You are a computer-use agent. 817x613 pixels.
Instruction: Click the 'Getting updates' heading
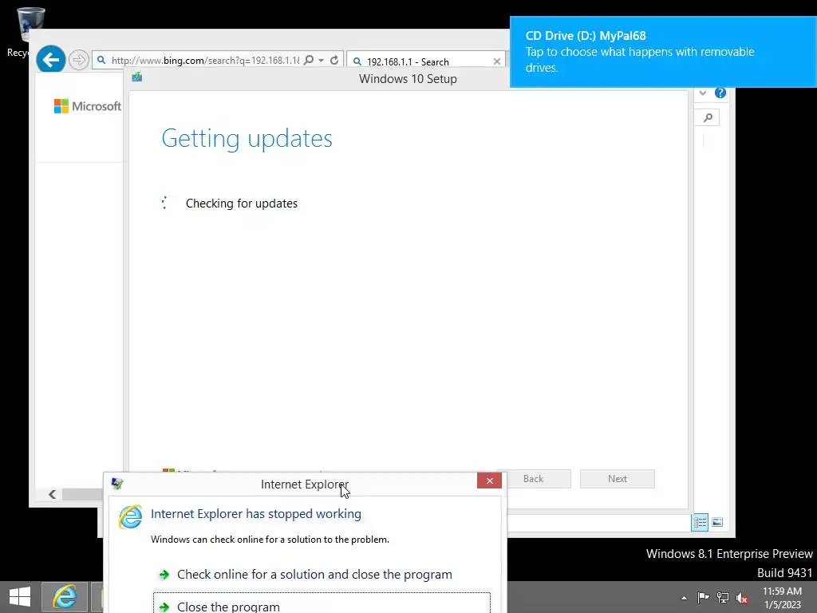(247, 139)
